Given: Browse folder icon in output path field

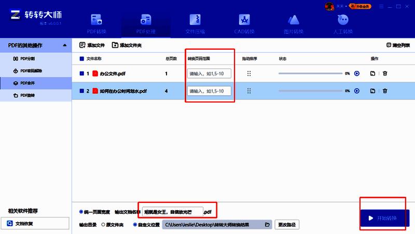Looking at the screenshot, I should pyautogui.click(x=267, y=225).
